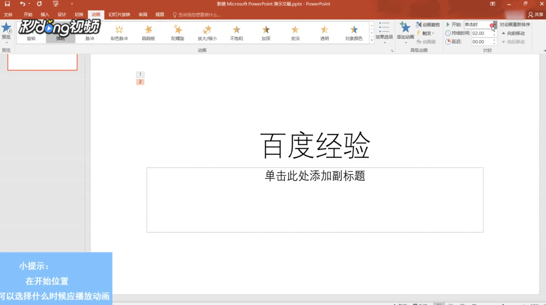The height and width of the screenshot is (305, 546).
Task: Switch to the 视图 view tab
Action: pos(160,14)
